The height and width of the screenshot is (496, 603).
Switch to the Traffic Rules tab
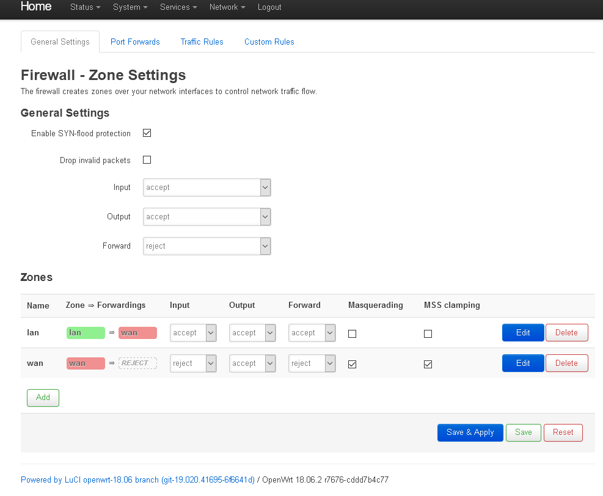coord(202,42)
